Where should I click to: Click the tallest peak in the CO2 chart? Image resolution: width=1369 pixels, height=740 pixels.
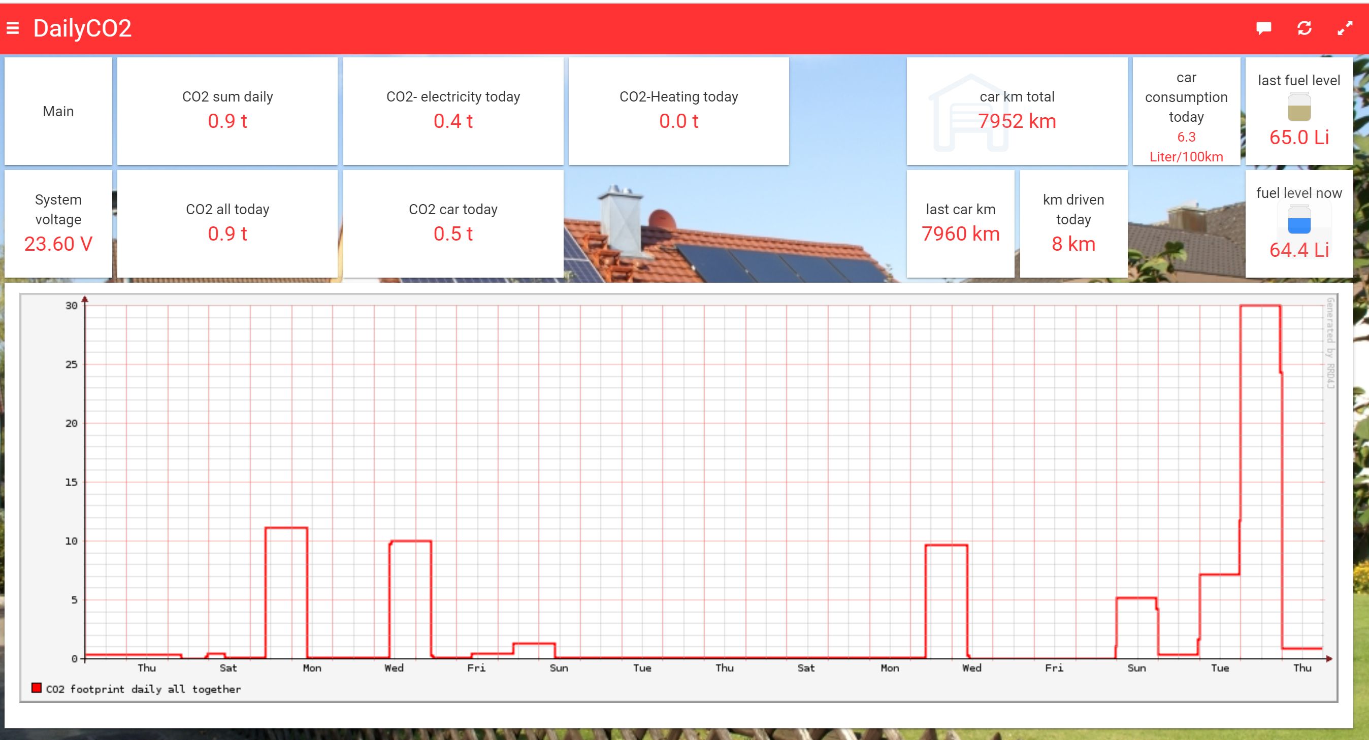coord(1259,306)
